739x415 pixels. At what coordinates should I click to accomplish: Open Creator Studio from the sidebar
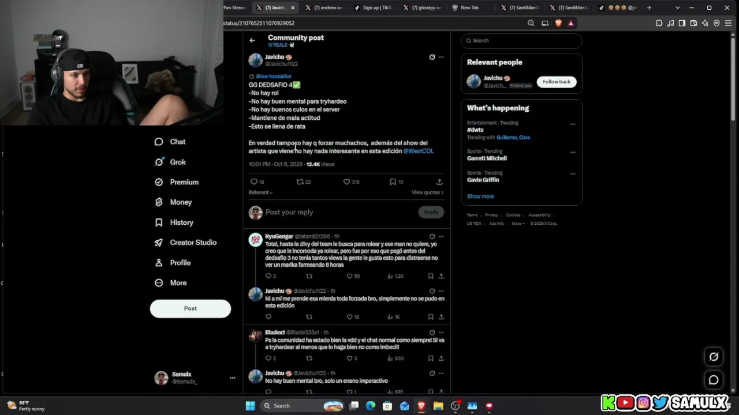[185, 243]
